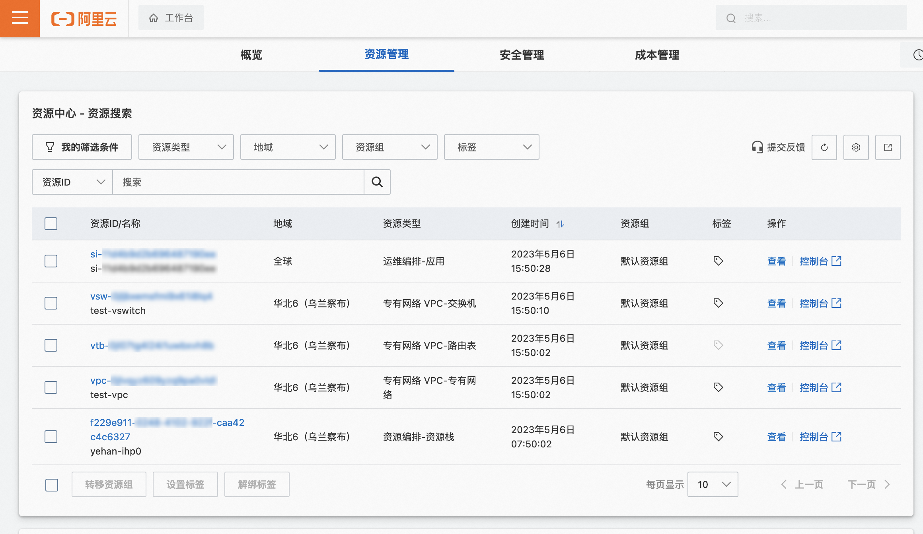The height and width of the screenshot is (534, 923).
Task: Click the tag icon in the 运维编排-应用 row
Action: click(718, 261)
